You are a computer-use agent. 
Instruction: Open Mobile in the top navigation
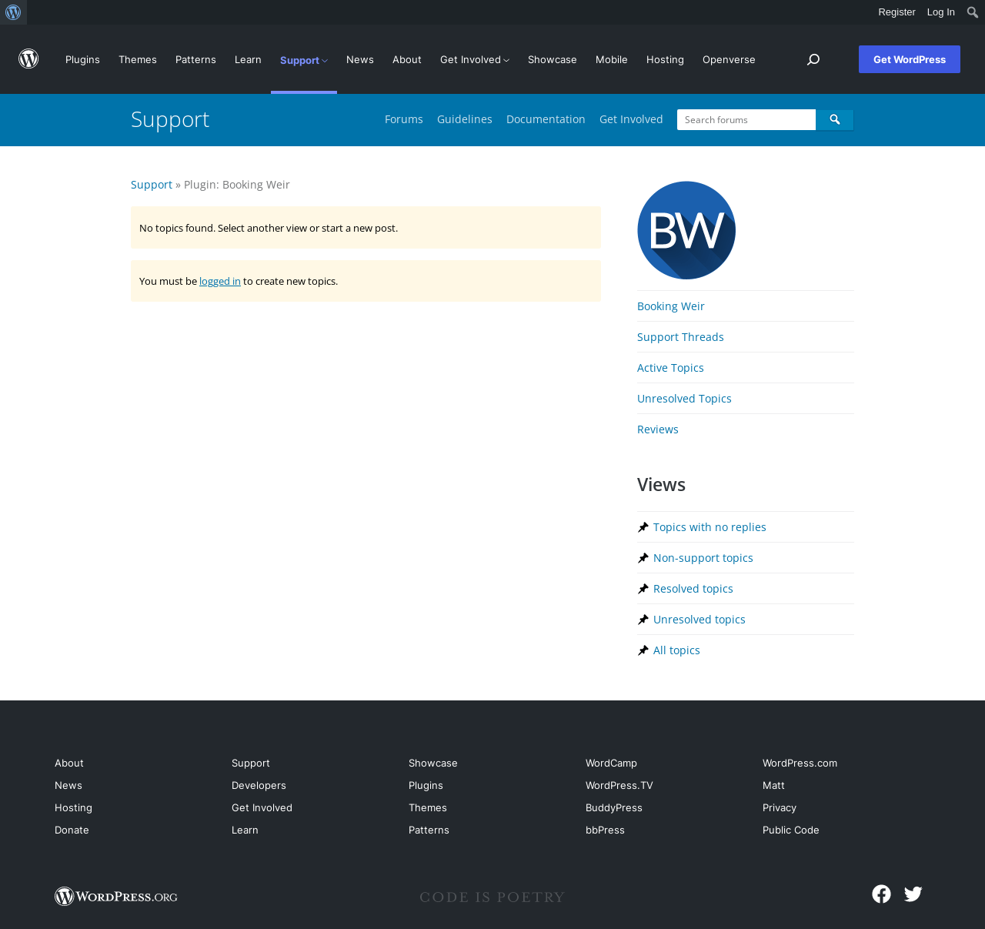click(612, 59)
